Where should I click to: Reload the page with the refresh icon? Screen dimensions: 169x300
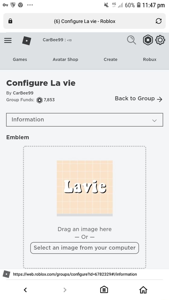pos(158,21)
